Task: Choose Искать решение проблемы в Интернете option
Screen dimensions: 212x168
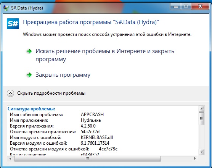Action: click(x=105, y=55)
